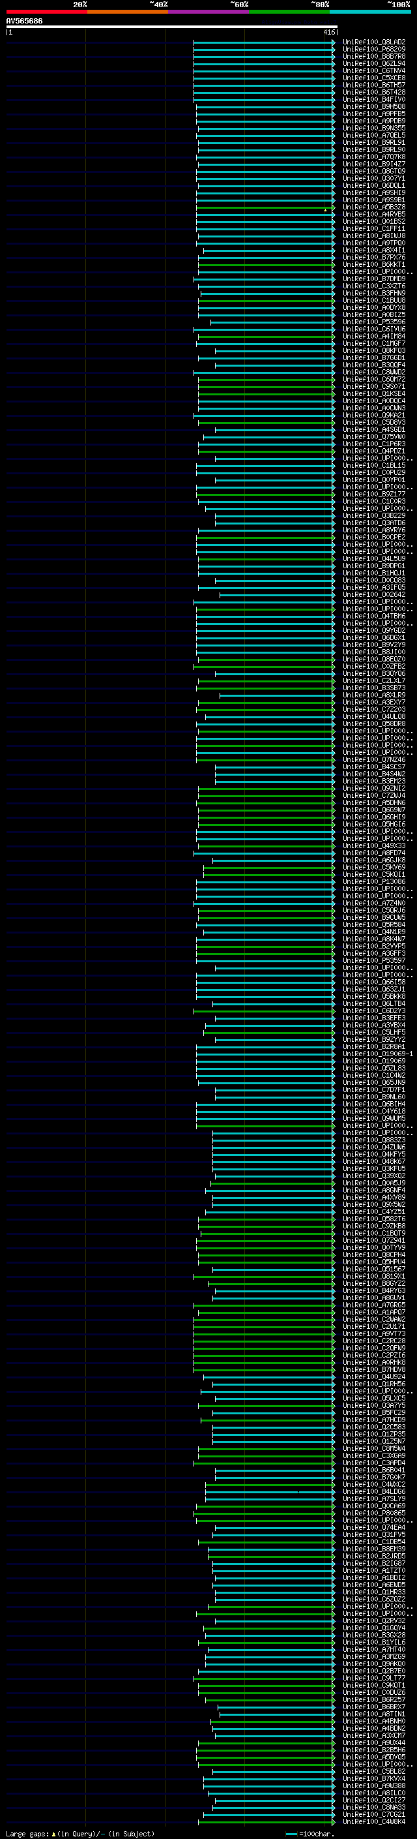Select label UniRef100_O19069-1
417x1839 pixels.
coord(378,1054)
